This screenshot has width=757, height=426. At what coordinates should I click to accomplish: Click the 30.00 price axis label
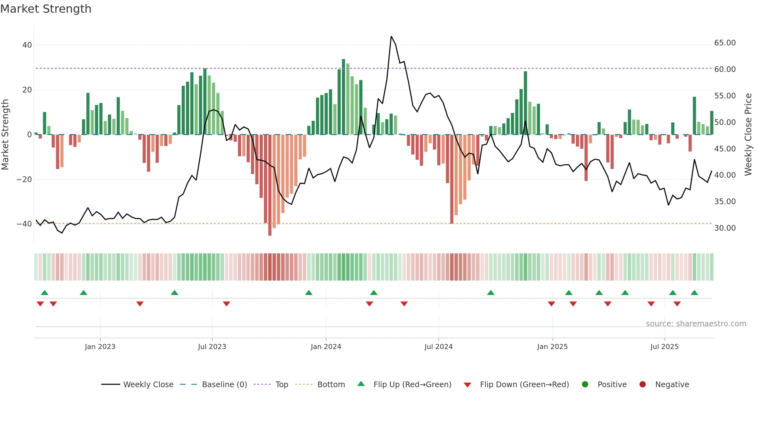pyautogui.click(x=725, y=228)
